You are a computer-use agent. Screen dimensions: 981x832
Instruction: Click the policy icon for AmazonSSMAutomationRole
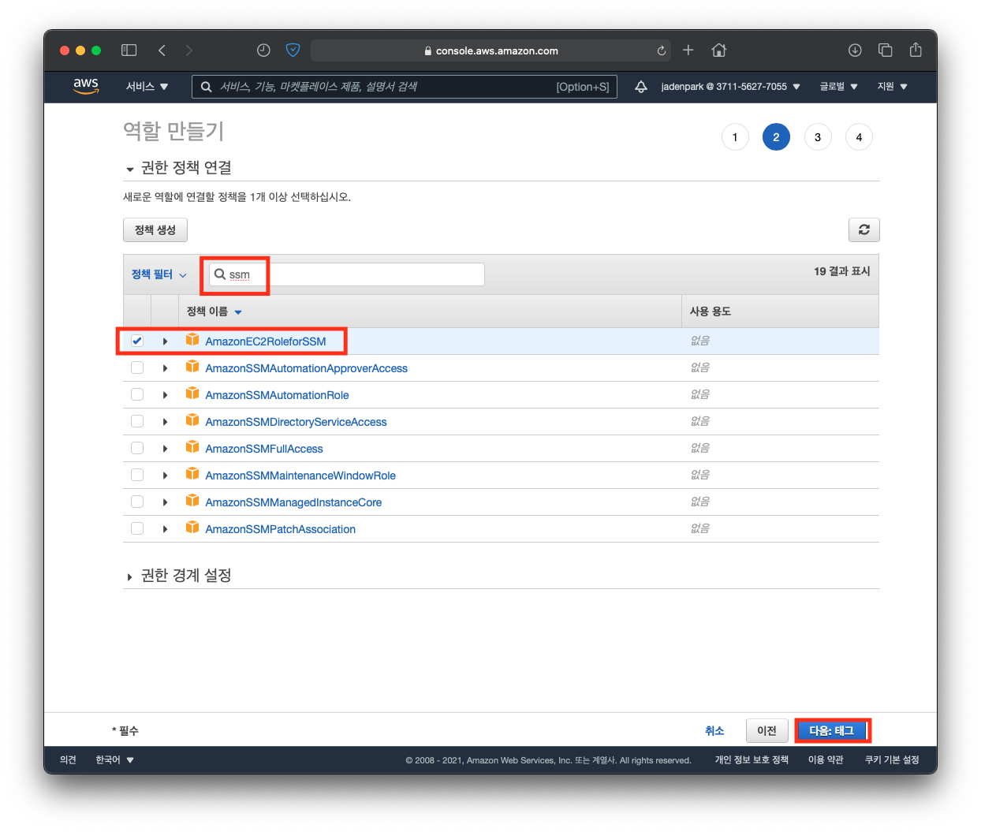(192, 394)
